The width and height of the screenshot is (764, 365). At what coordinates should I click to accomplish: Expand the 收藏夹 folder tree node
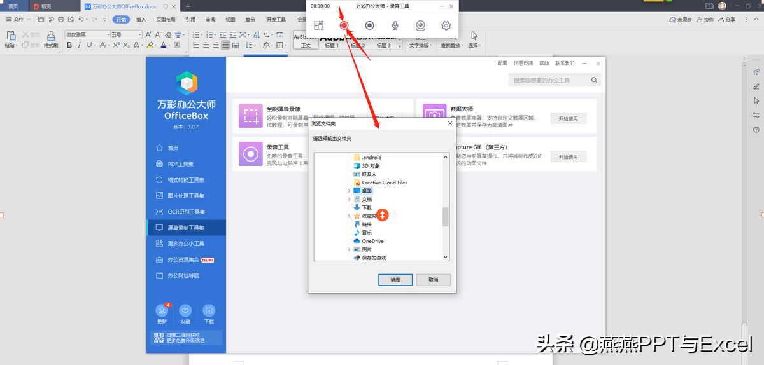[x=349, y=216]
